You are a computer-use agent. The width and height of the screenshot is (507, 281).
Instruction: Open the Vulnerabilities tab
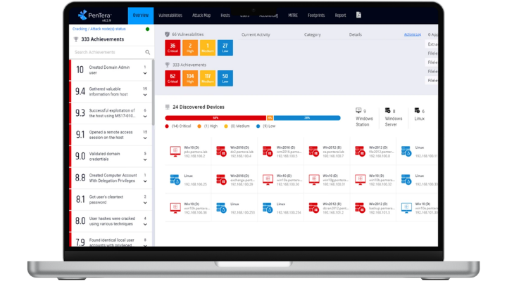(x=170, y=15)
